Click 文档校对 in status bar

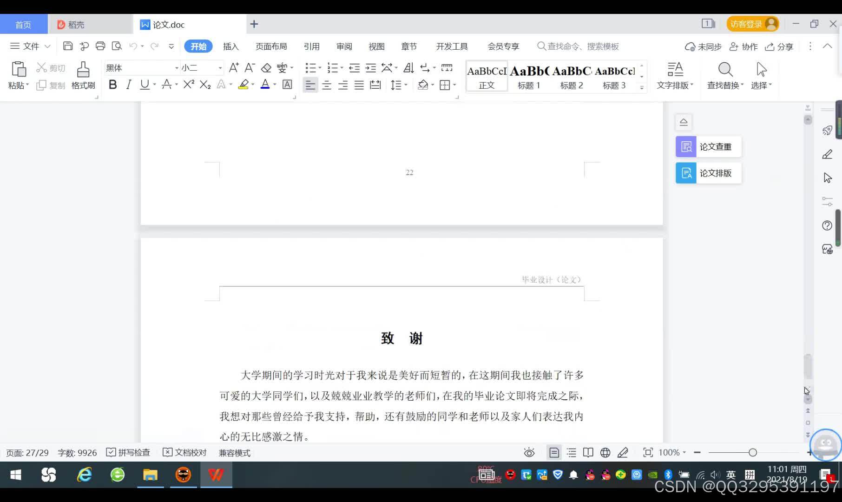click(184, 452)
